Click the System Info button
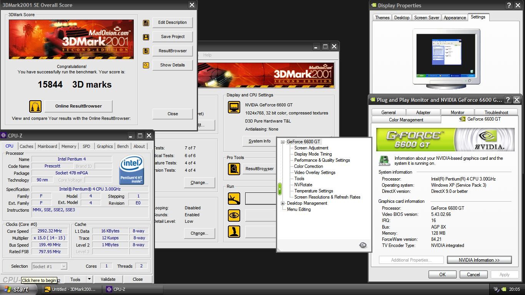Screen dimensions: 525x295 click(x=259, y=141)
